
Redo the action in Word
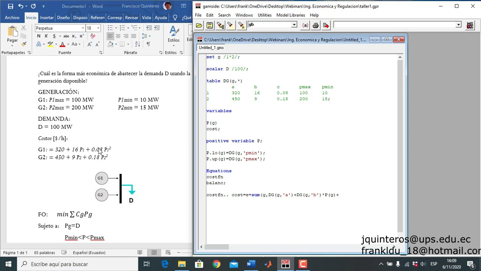coord(33,6)
